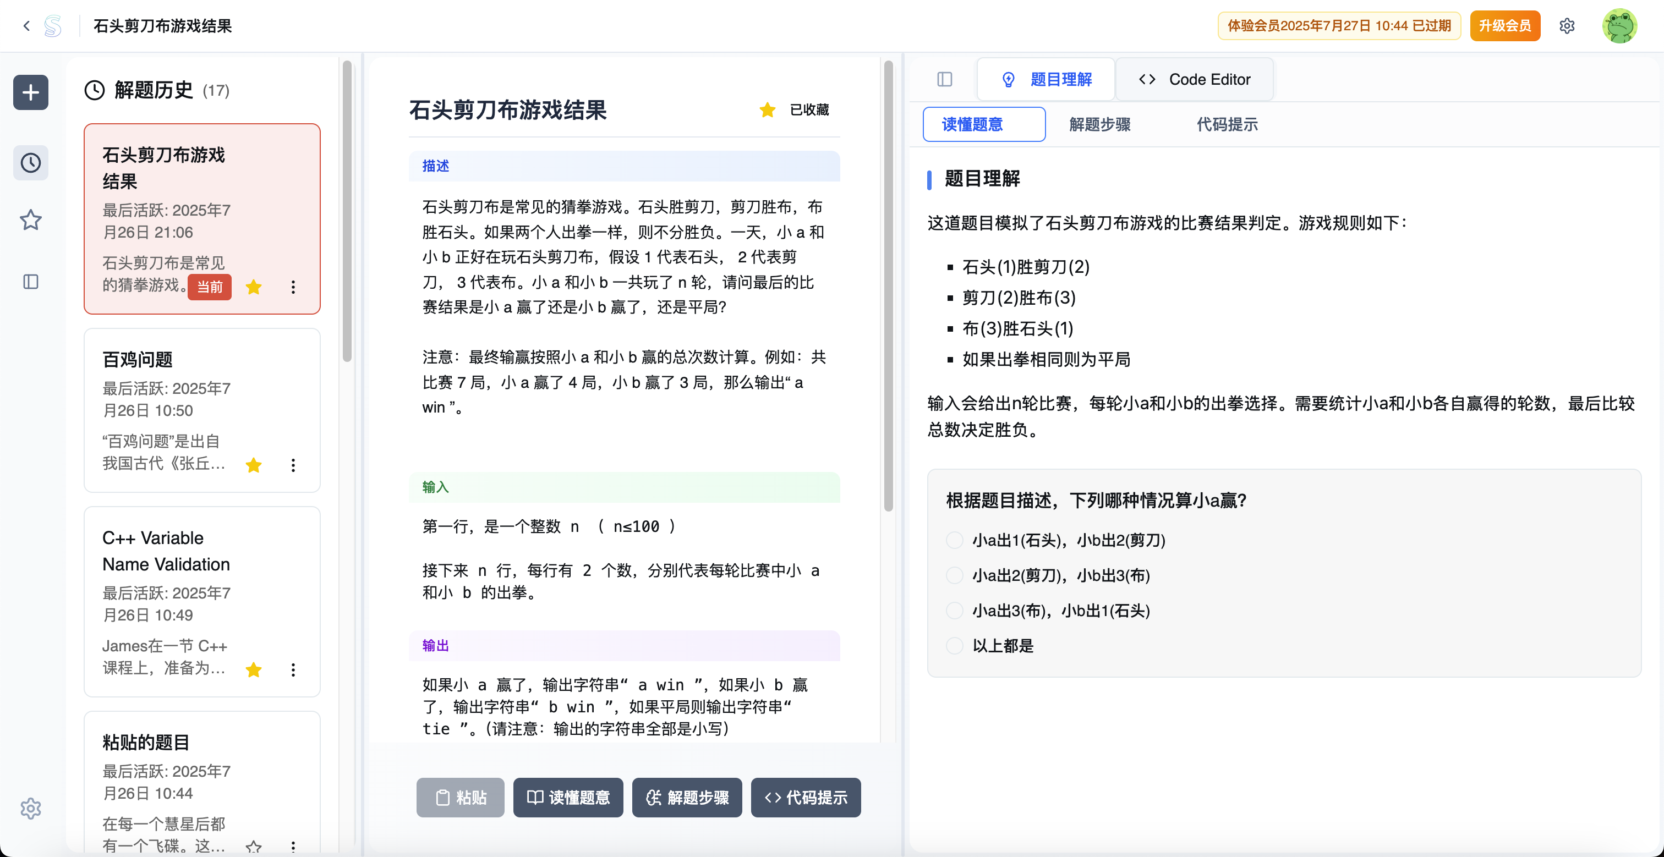Click the 升级会员 button

(x=1505, y=26)
